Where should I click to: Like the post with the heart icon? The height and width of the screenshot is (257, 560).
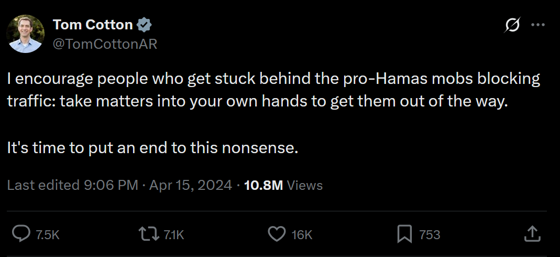pos(277,234)
